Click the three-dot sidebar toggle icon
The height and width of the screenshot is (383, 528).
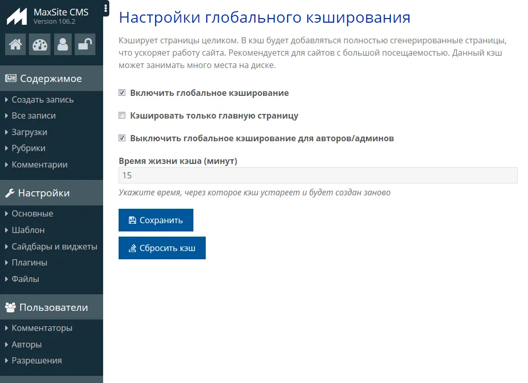point(106,8)
